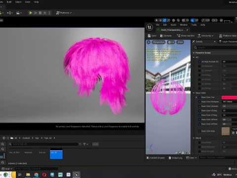237x178 pixels.
Task: Click the Base Color Map texture thumbnail
Action: pos(226,131)
